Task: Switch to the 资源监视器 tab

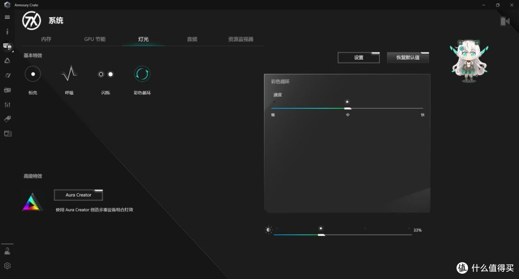Action: pos(241,39)
